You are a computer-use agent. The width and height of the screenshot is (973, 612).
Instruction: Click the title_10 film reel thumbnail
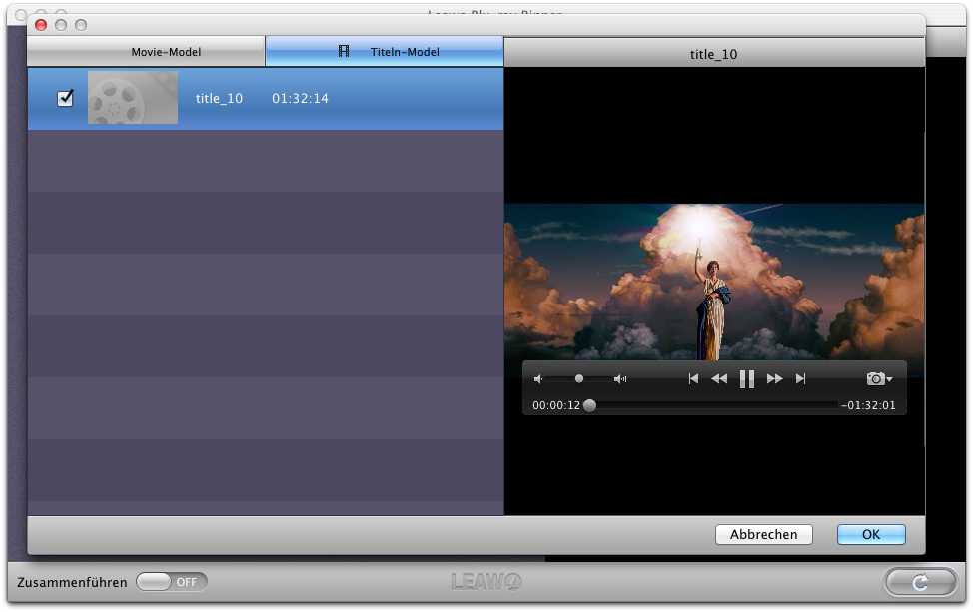(133, 98)
